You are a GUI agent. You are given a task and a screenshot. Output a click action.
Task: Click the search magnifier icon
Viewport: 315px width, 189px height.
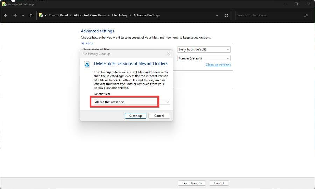tap(306, 15)
